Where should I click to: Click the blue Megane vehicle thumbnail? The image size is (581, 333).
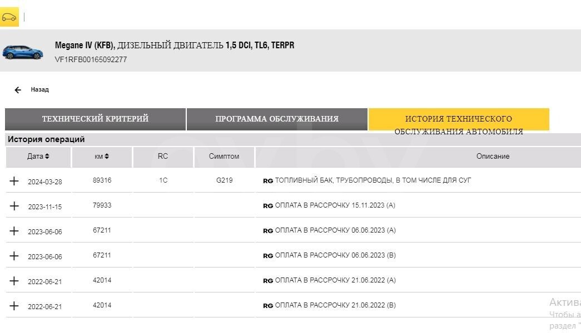coord(23,52)
